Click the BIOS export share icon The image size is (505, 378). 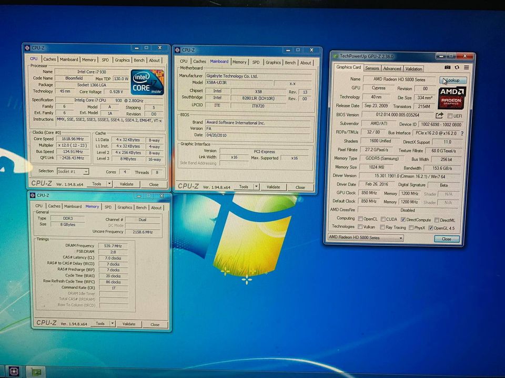(x=439, y=115)
